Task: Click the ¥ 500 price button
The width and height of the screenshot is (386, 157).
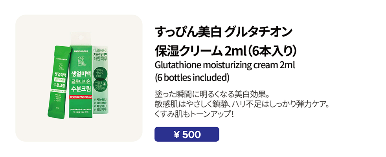Action: [187, 134]
